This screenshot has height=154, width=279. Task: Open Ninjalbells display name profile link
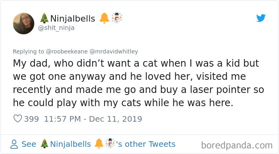(73, 18)
